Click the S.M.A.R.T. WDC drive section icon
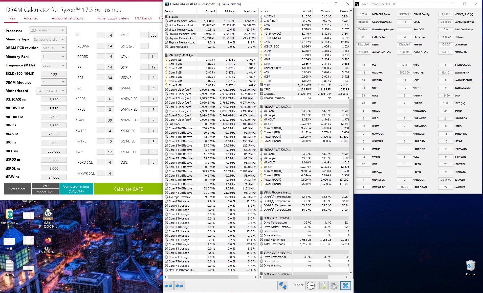Screen dimensions: 483x293 pyautogui.click(x=261, y=253)
